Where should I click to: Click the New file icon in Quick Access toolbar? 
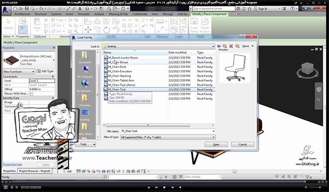(x=15, y=9)
